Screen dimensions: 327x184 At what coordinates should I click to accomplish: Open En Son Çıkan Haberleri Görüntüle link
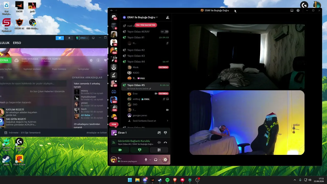point(47,91)
